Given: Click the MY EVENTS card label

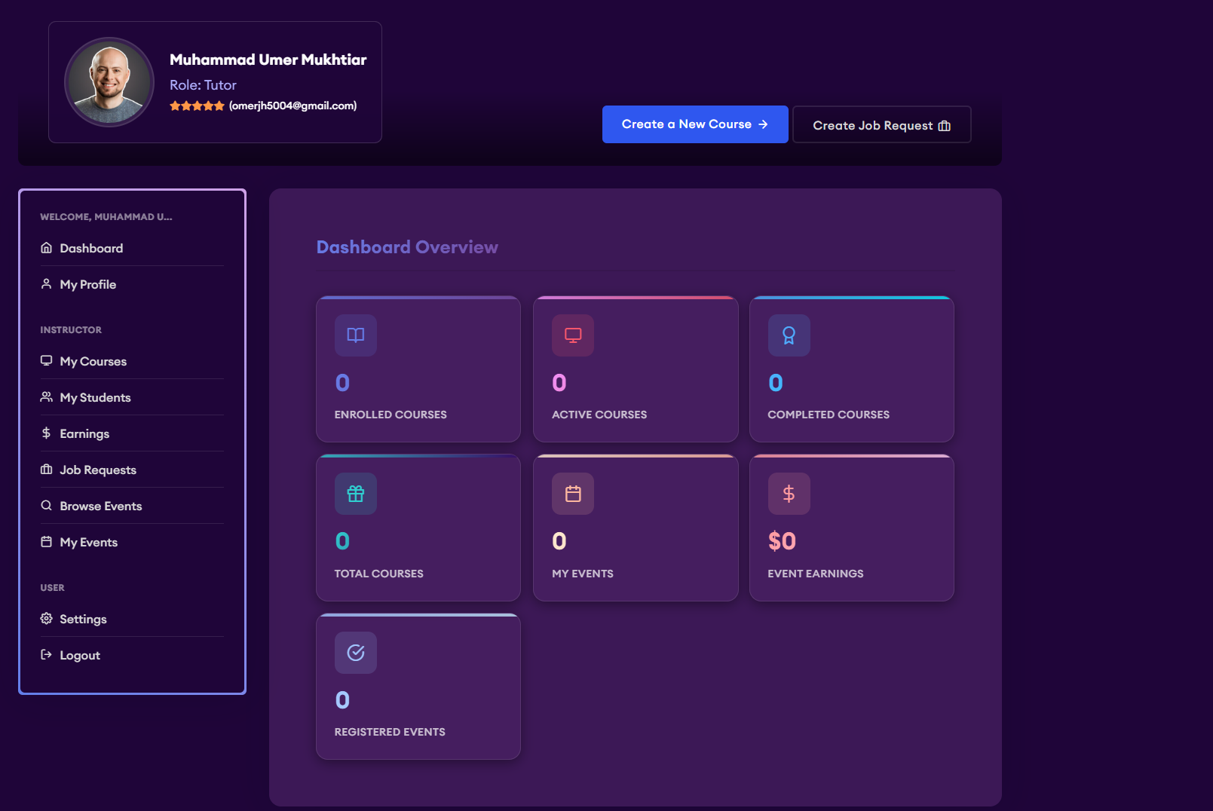Looking at the screenshot, I should pos(583,574).
